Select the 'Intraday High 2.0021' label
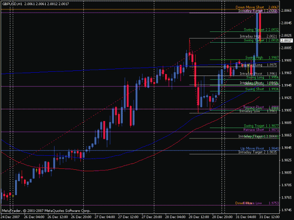 258,36
